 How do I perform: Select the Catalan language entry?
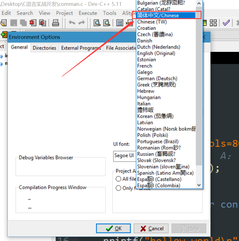166,9
